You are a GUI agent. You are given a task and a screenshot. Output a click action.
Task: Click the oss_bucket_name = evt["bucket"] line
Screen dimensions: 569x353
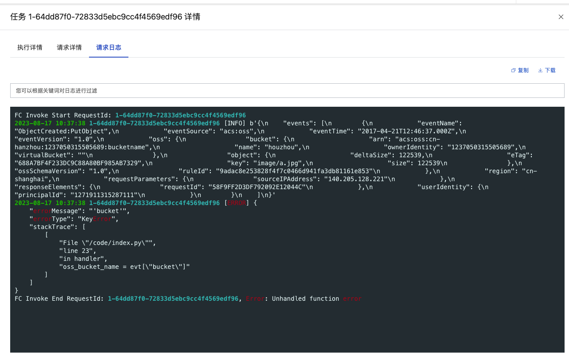point(124,267)
